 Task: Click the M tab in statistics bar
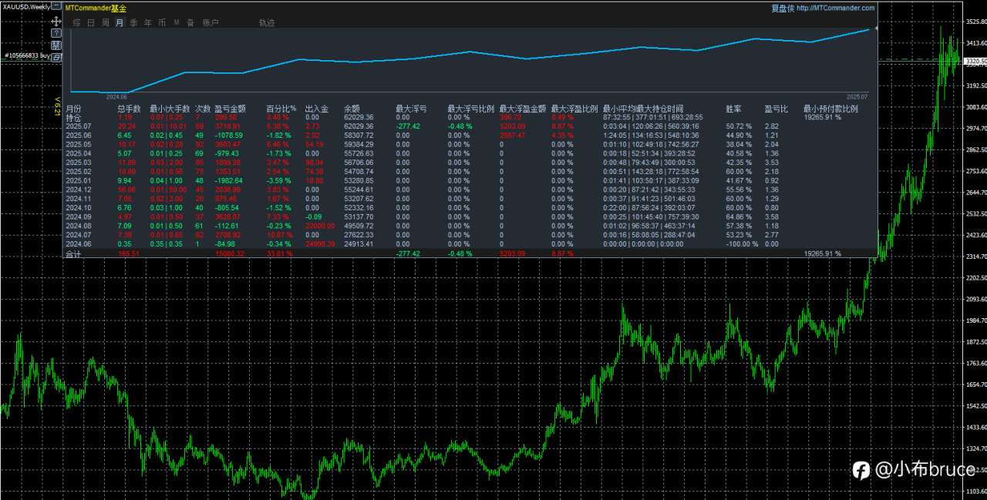[x=177, y=23]
